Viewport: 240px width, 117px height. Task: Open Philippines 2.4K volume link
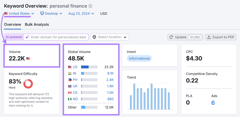pos(110,80)
